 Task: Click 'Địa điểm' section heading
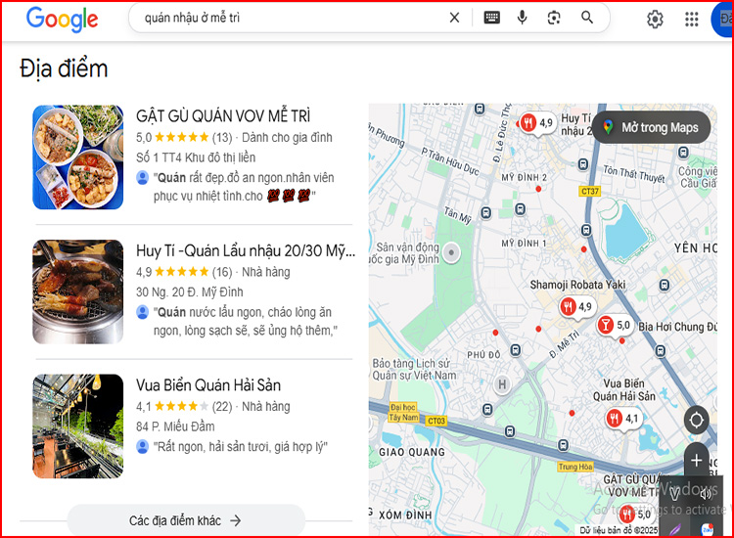click(x=64, y=68)
